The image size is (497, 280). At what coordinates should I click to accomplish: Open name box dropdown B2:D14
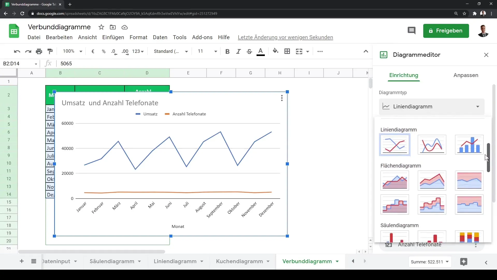(x=36, y=64)
